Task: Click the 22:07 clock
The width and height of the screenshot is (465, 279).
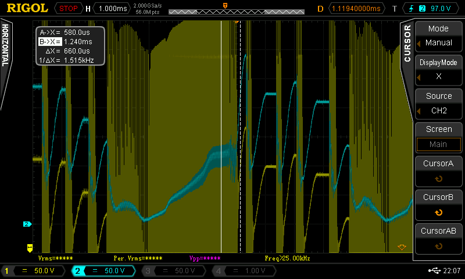Action: [452, 270]
